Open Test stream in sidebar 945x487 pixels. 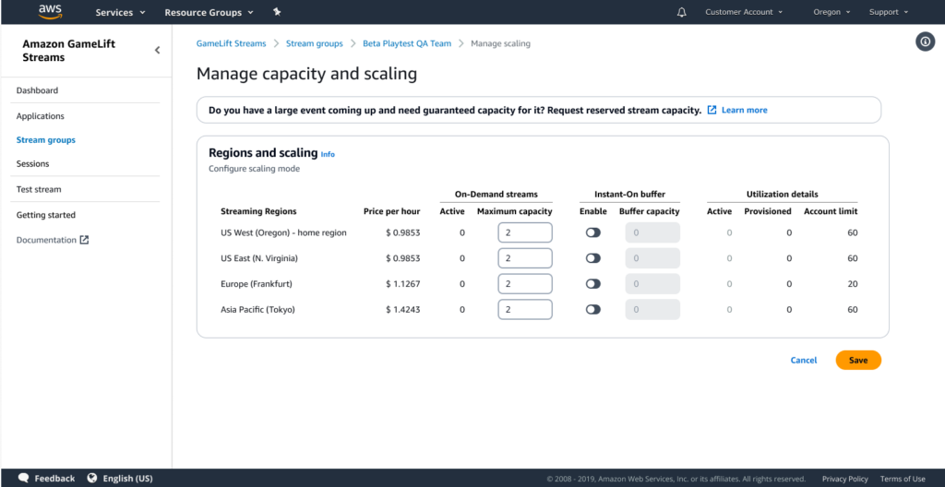click(x=39, y=189)
